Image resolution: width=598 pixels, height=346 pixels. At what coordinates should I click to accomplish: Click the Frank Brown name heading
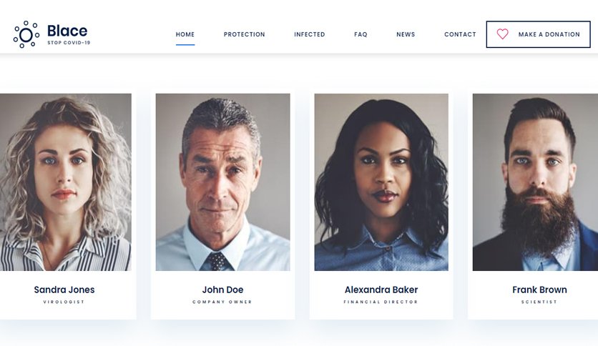[x=539, y=290]
